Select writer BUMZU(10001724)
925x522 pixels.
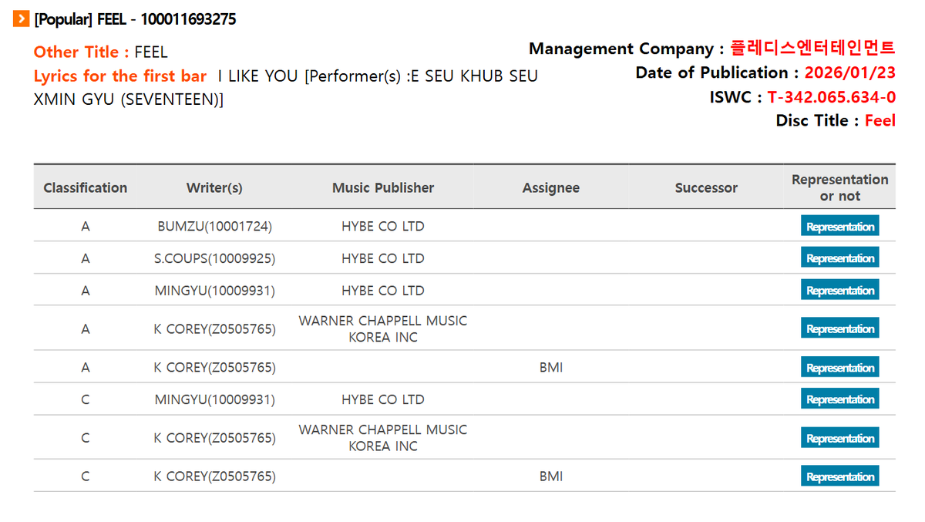tap(214, 227)
